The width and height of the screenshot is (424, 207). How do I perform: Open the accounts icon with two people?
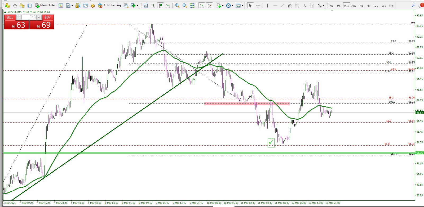click(7, 5)
